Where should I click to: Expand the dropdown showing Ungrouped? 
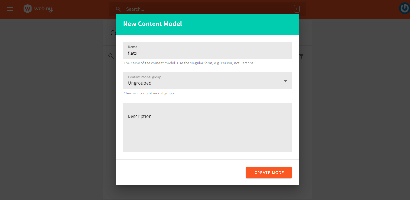click(x=207, y=81)
